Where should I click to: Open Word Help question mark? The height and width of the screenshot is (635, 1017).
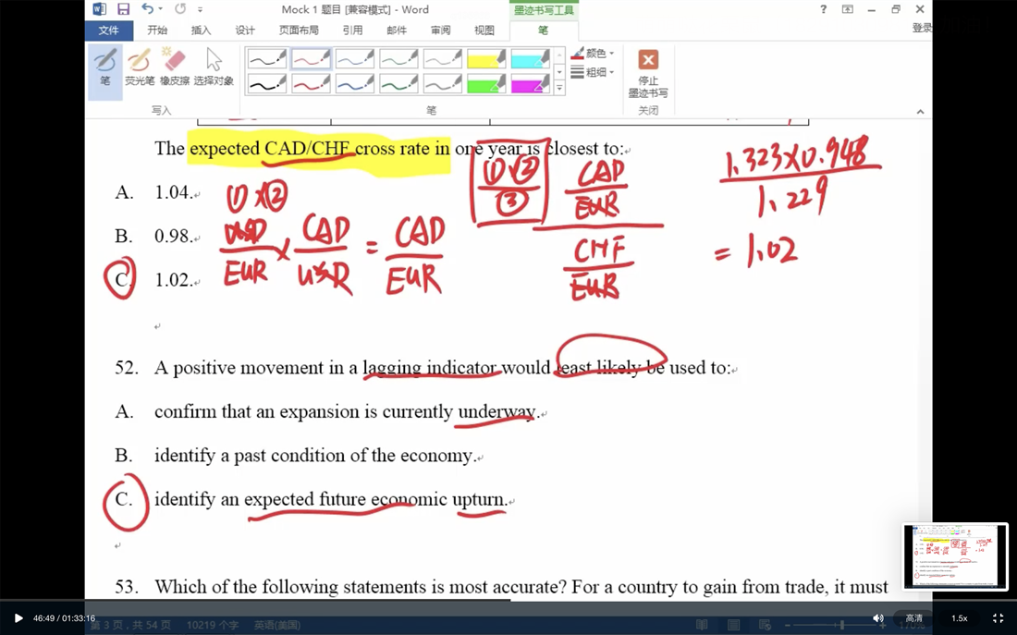[824, 9]
